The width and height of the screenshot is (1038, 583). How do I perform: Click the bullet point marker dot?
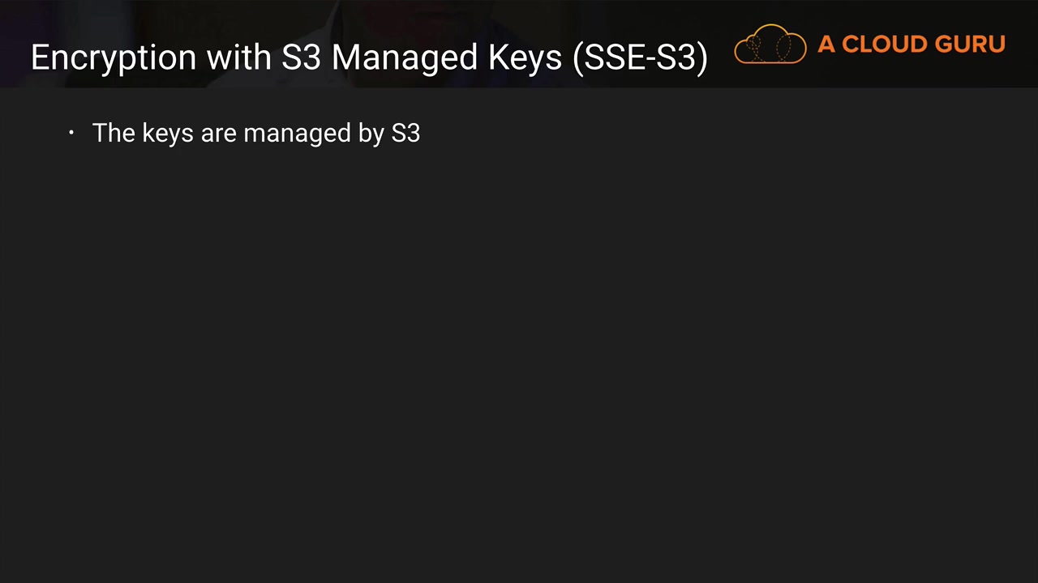click(71, 133)
